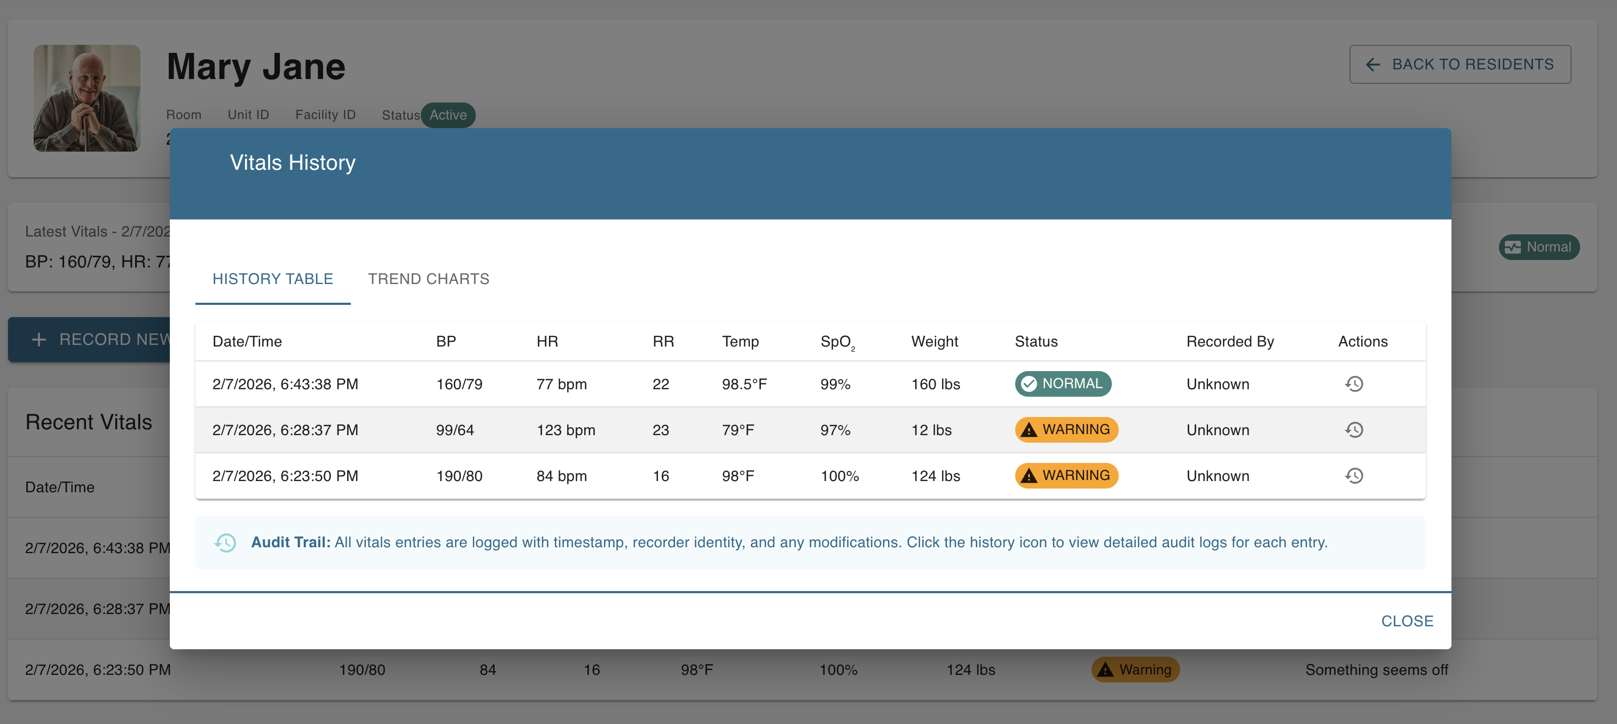Click Mary Jane's profile photo

86,98
